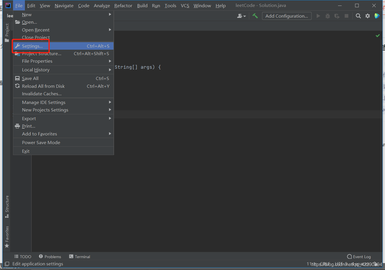Select Save All menu item

(63, 78)
